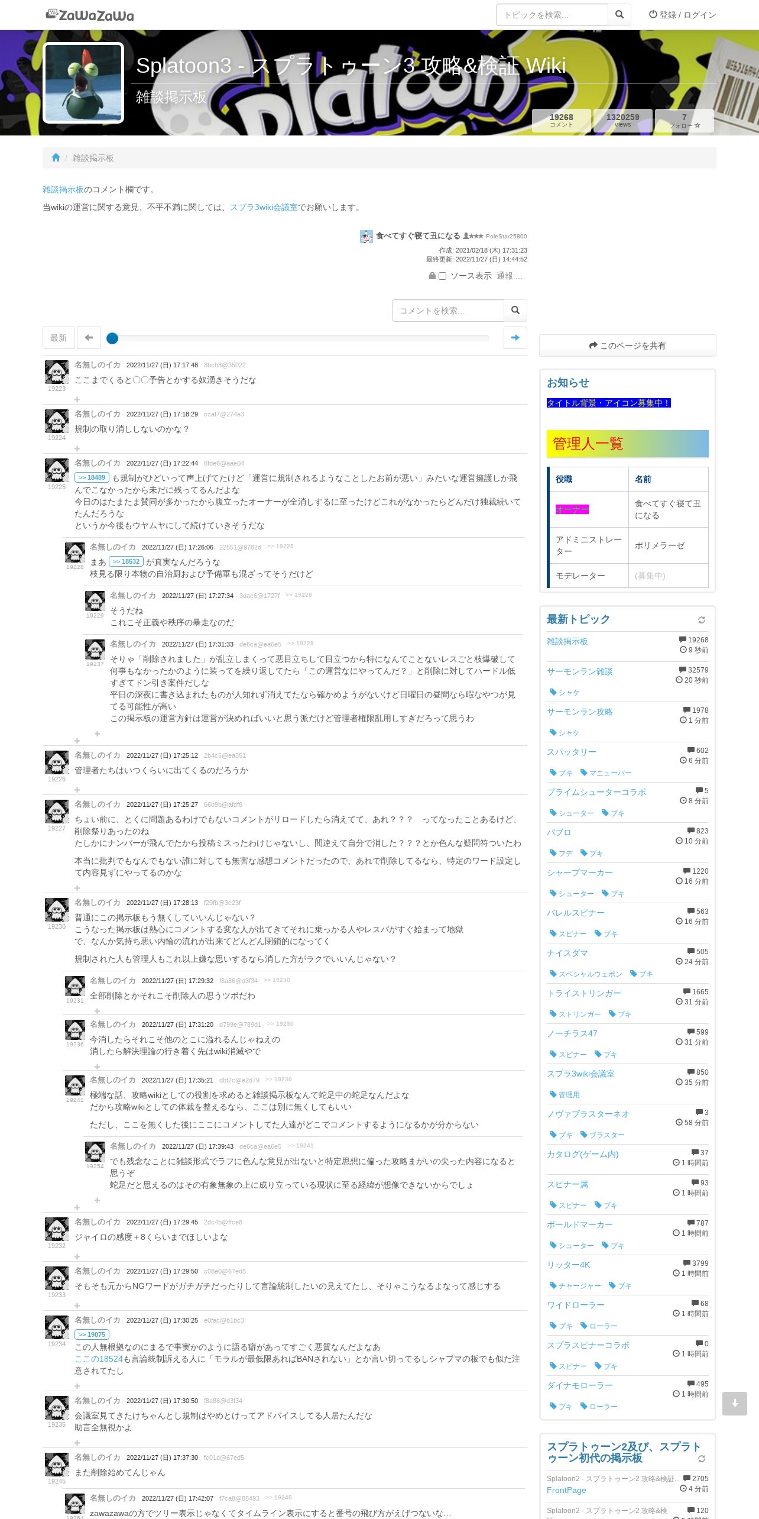Screen dimensions: 759x1519
Task: Expand reply plus under comment 19233
Action: click(x=77, y=1305)
